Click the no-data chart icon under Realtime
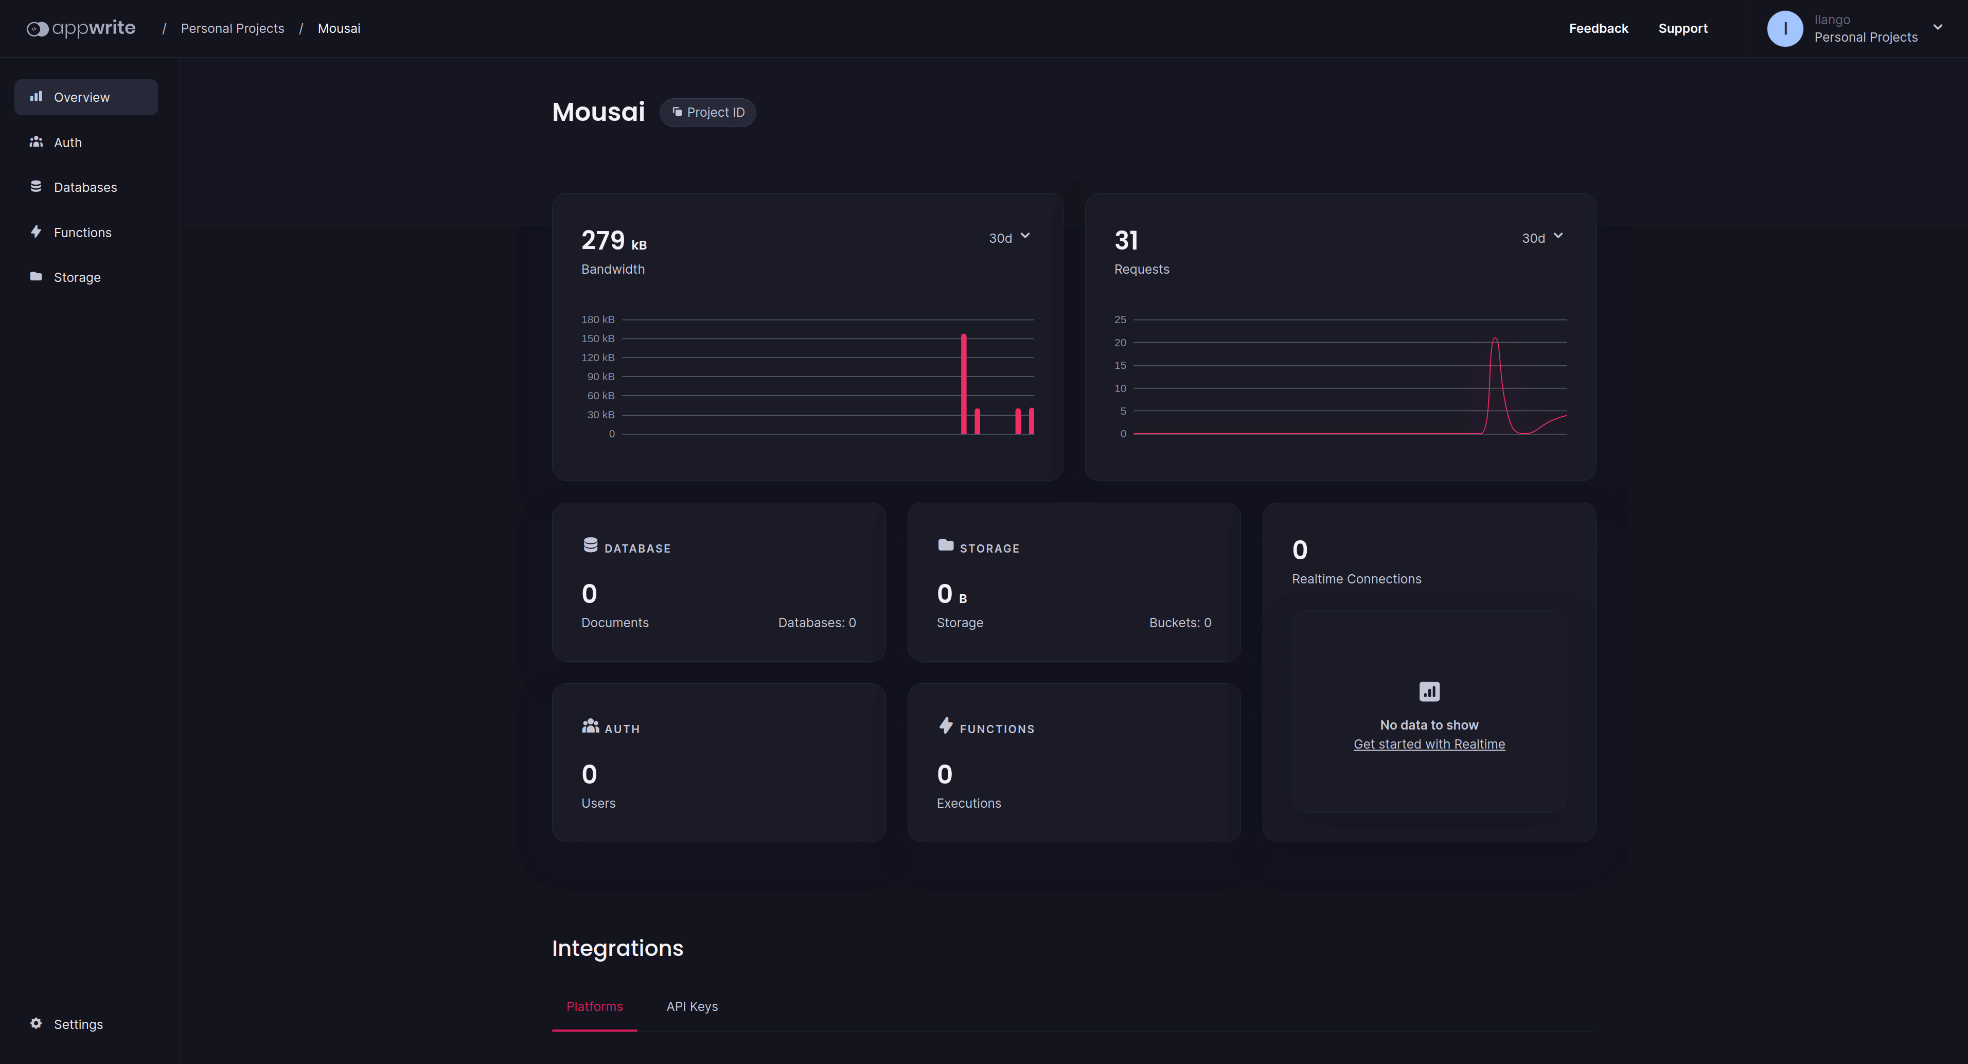Screen dimensions: 1968x1064 coord(1429,691)
